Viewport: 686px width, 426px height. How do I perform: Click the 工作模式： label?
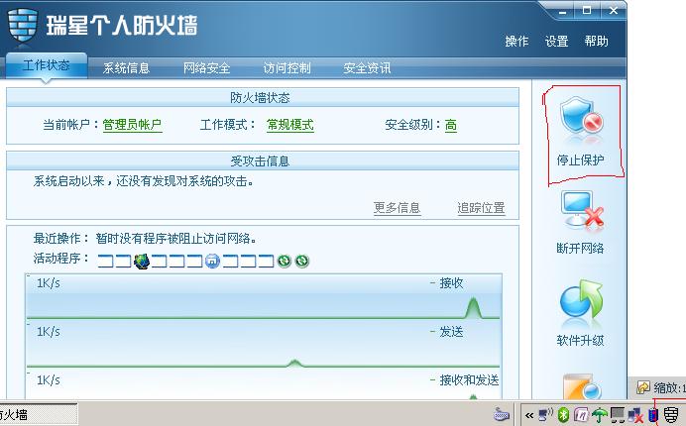pyautogui.click(x=227, y=125)
